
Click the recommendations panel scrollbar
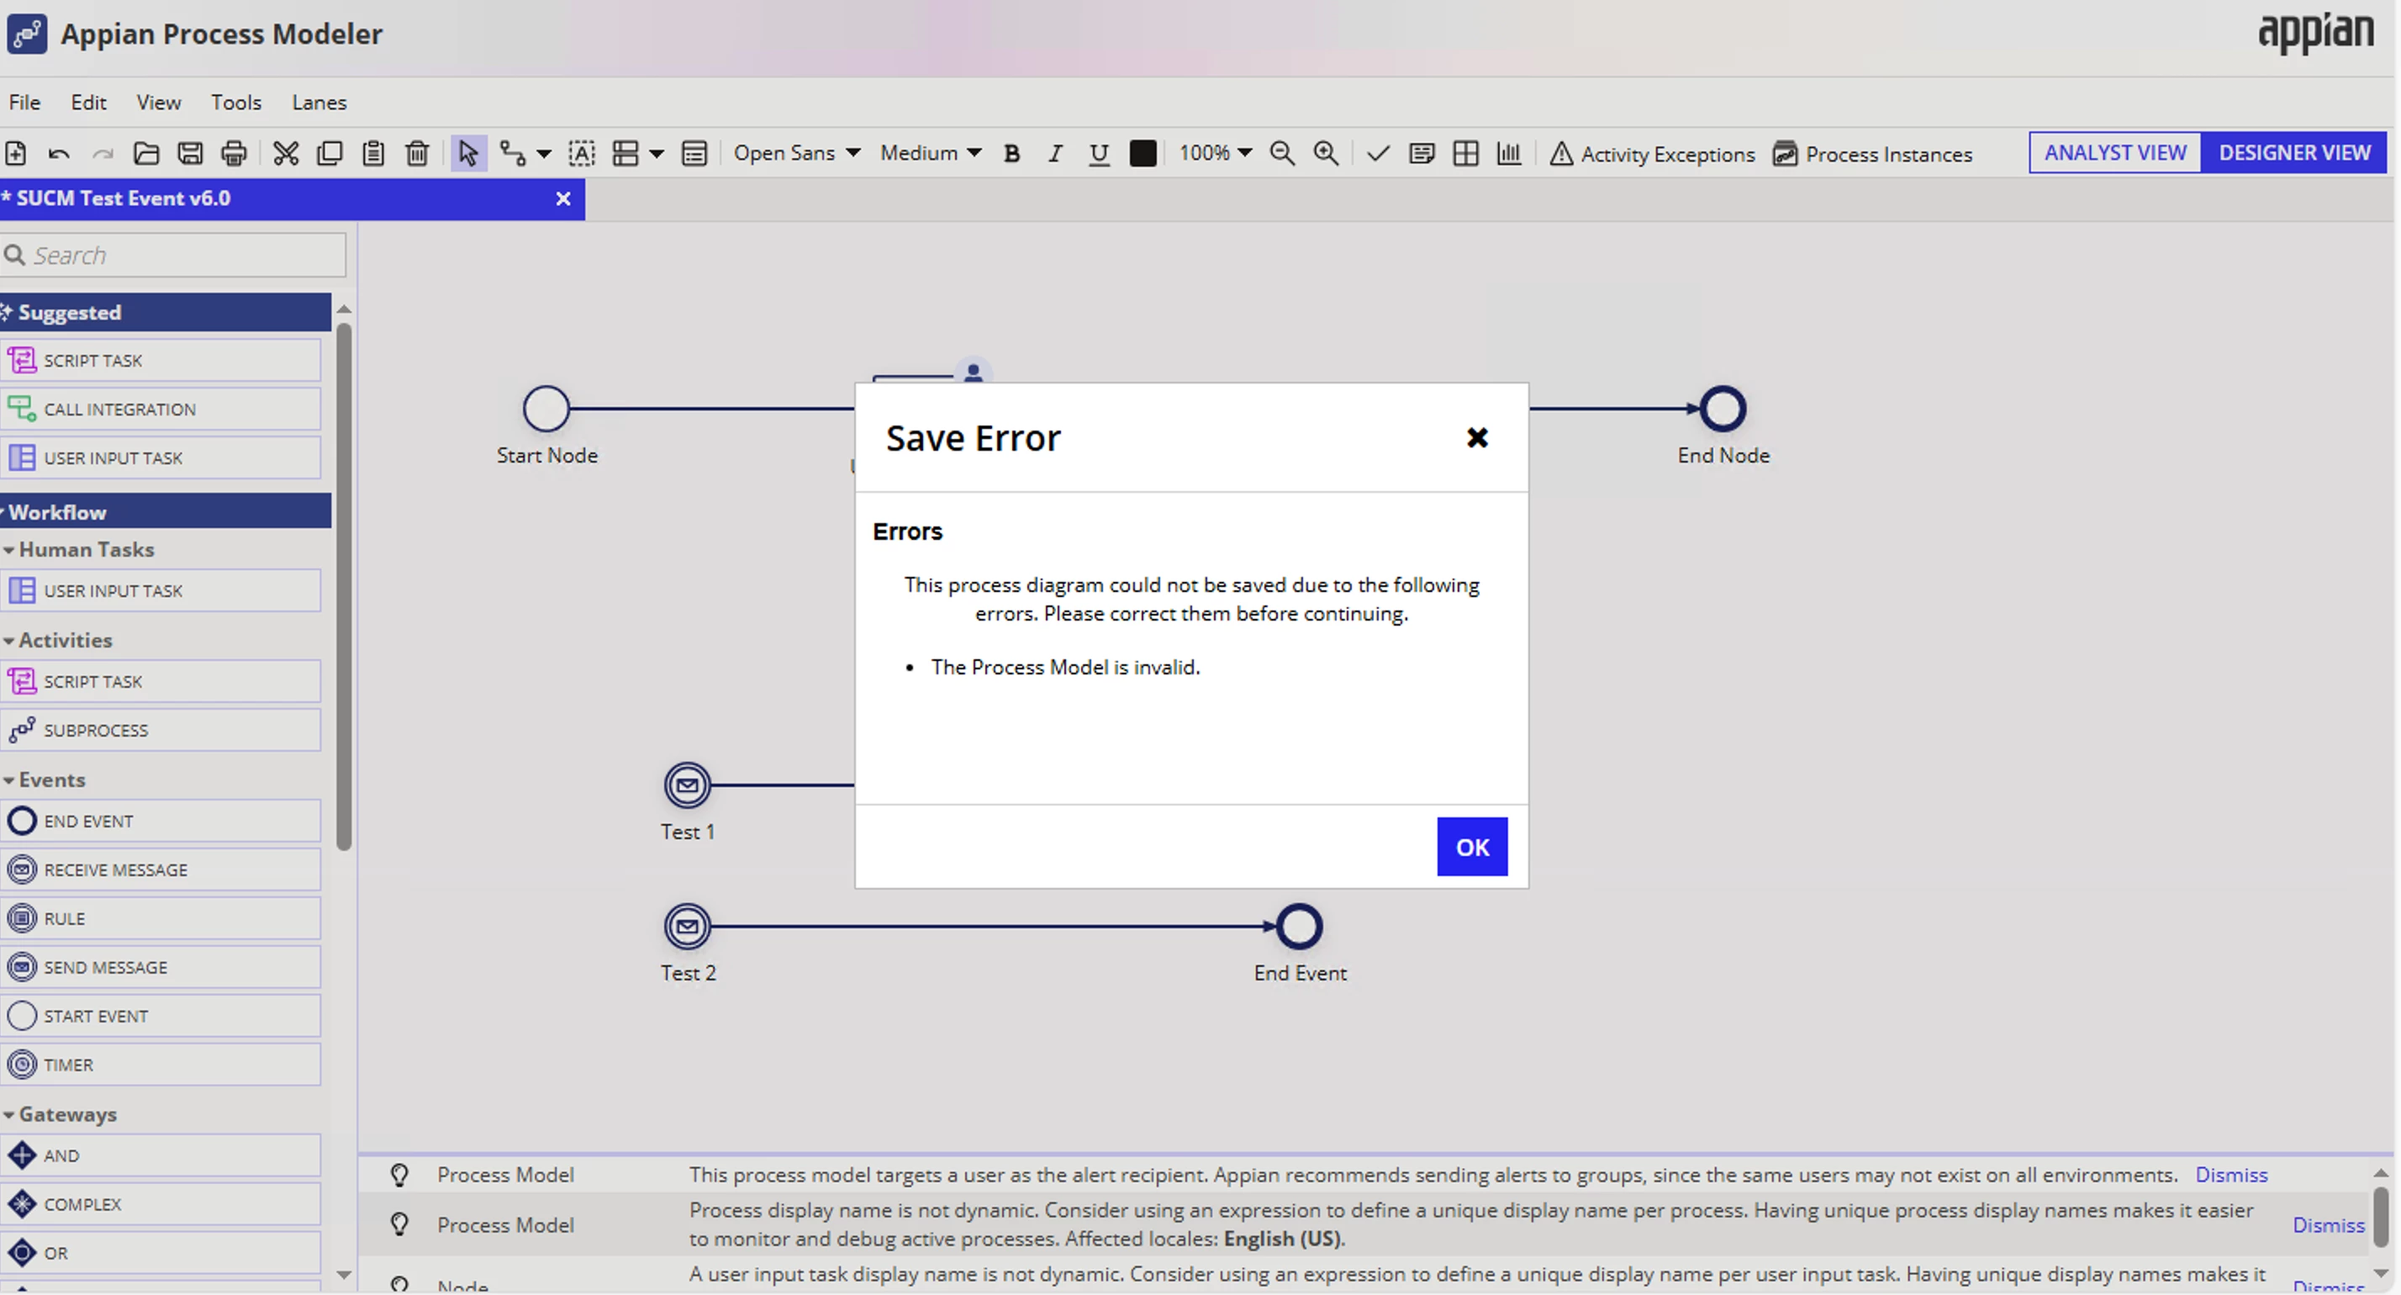tap(2381, 1216)
